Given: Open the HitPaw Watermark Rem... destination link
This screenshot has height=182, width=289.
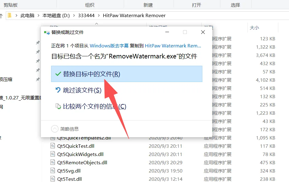Looking at the screenshot, I should [173, 46].
